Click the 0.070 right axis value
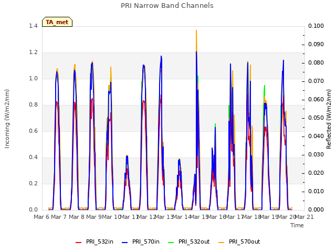Viewport: 336px width, 252px height. tap(316, 81)
